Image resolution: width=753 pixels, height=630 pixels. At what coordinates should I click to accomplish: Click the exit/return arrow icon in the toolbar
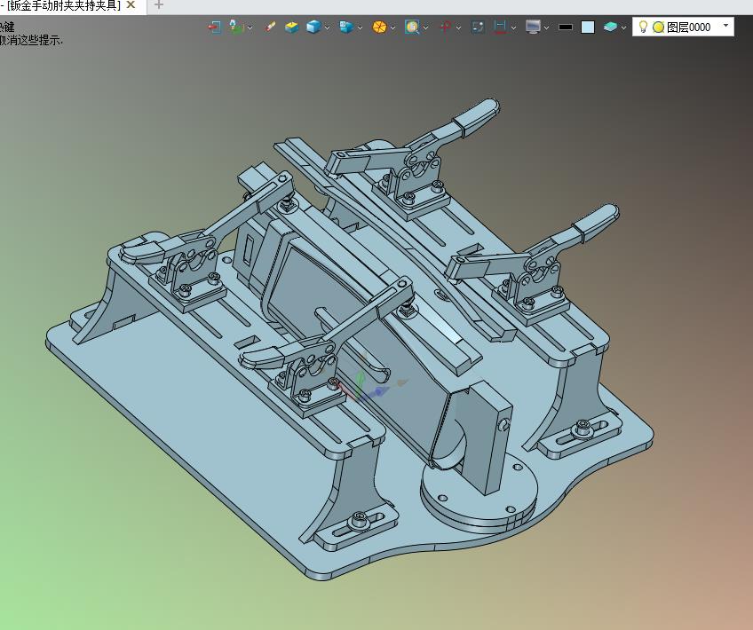click(214, 28)
